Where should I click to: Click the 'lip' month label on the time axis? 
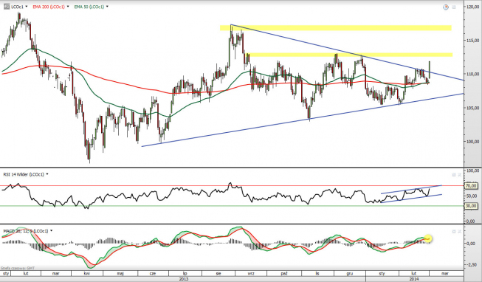click(185, 273)
